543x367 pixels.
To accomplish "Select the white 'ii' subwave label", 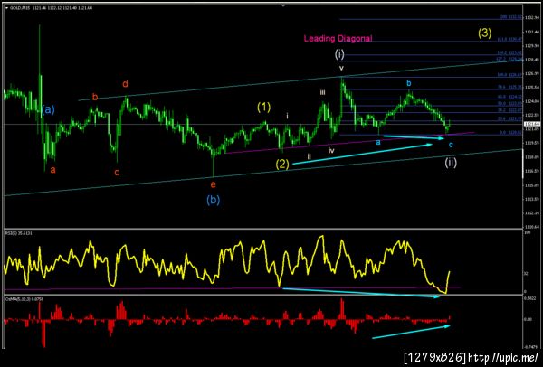I will click(x=309, y=156).
